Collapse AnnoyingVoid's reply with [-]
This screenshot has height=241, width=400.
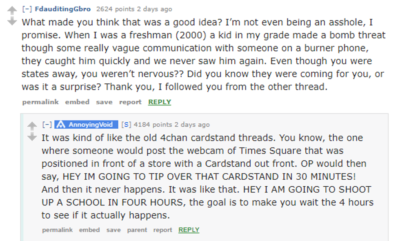[47, 125]
